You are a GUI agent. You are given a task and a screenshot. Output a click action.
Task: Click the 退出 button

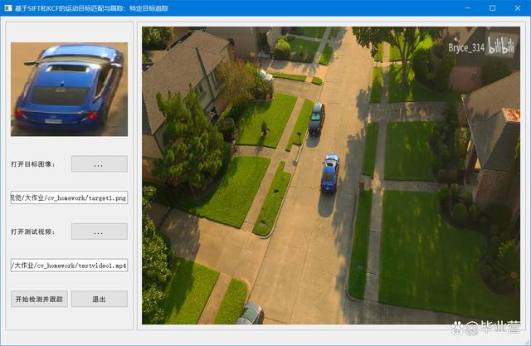click(100, 299)
